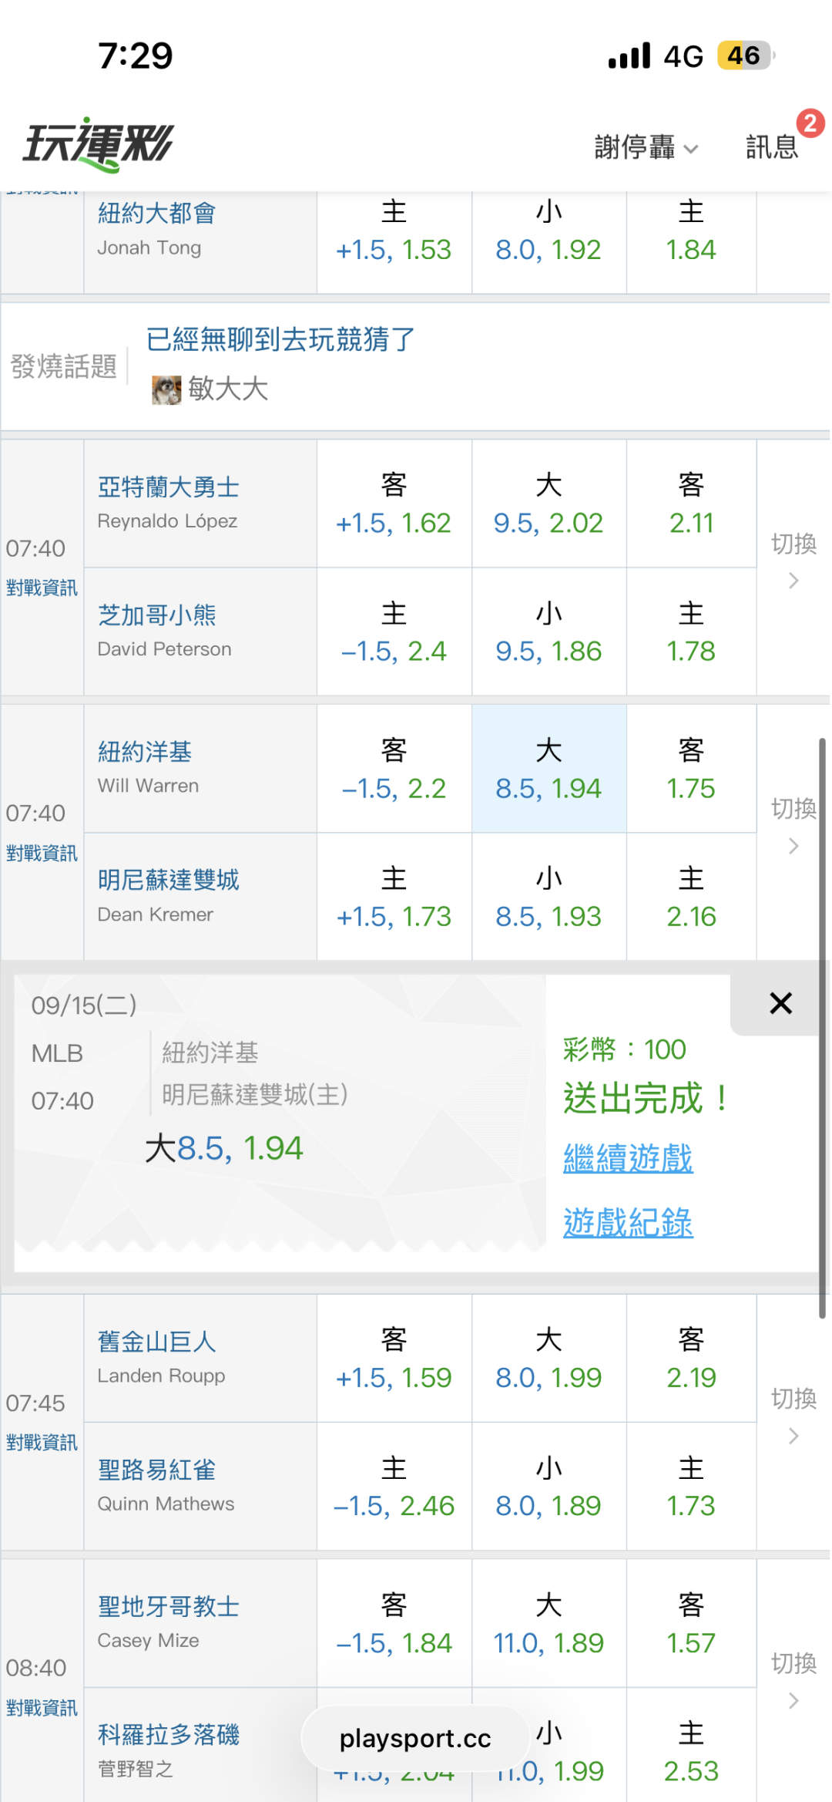Select 小 8.5, 1.93 Twins under bet
The width and height of the screenshot is (832, 1802).
[x=549, y=897]
